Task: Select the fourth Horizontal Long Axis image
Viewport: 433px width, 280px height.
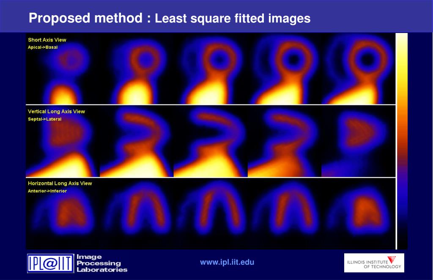Action: tap(285, 214)
